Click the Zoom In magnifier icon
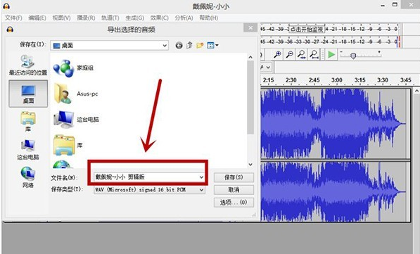 point(277,54)
